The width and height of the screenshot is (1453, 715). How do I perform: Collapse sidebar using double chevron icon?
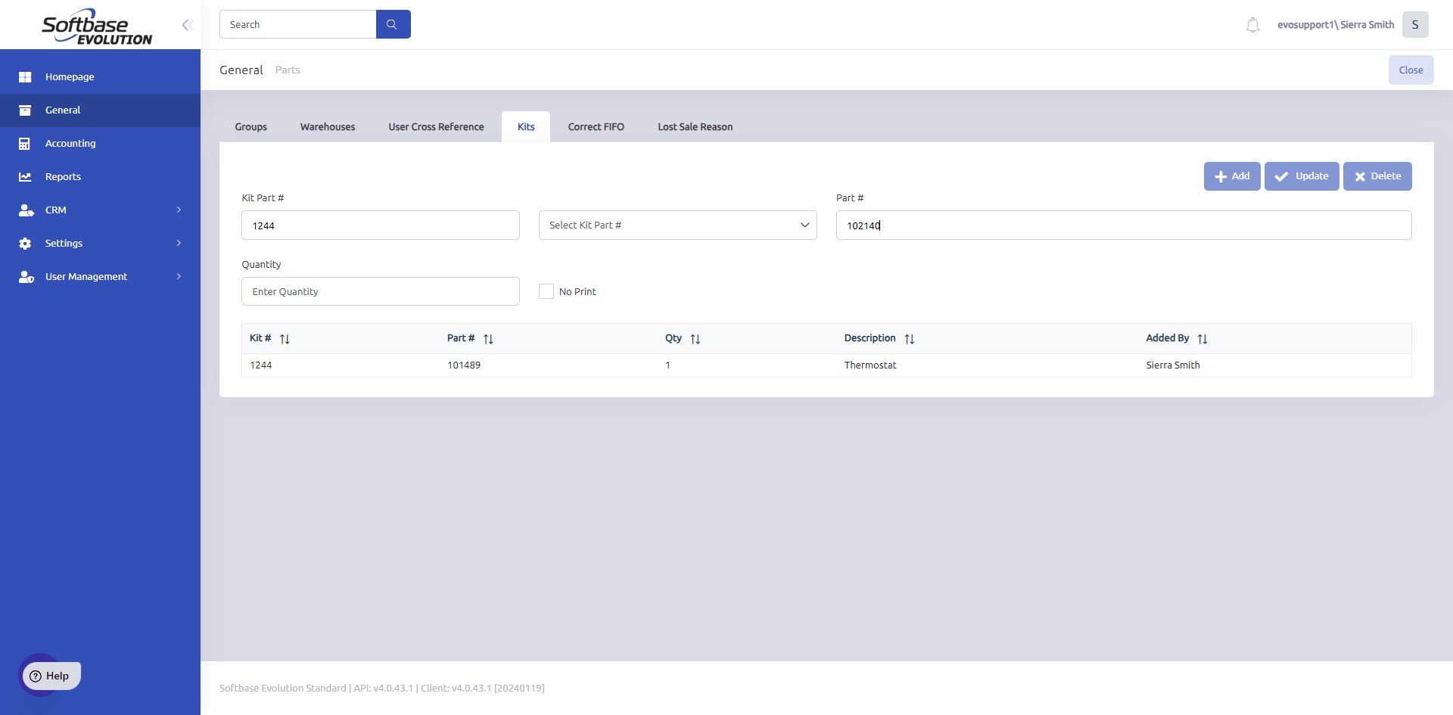[187, 25]
